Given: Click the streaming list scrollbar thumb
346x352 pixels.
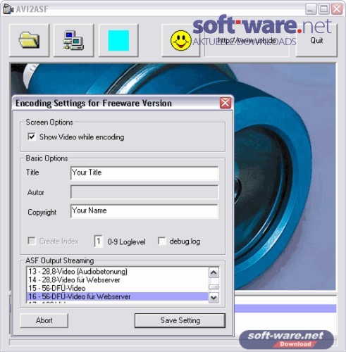Looking at the screenshot, I should [214, 287].
